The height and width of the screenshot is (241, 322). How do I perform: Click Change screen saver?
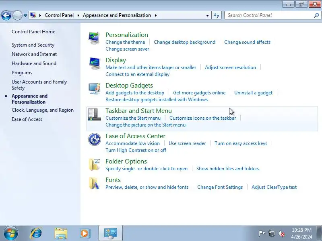(127, 49)
